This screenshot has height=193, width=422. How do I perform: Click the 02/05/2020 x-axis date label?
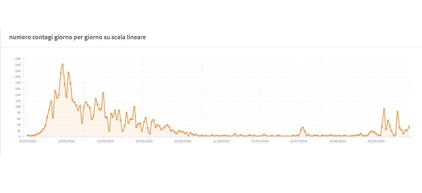click(x=143, y=141)
